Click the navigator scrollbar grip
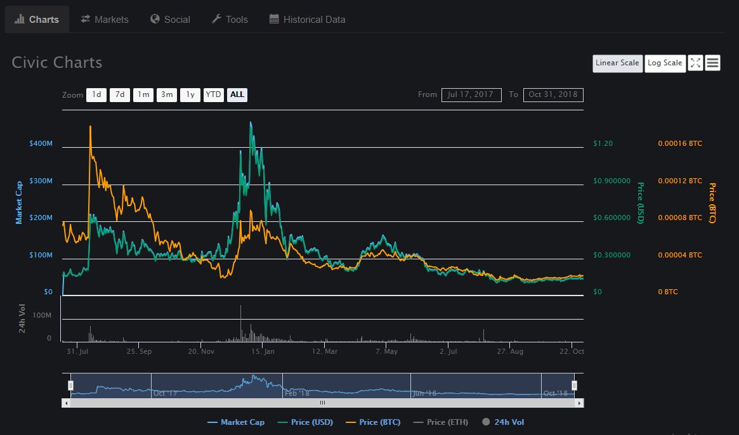 coord(322,403)
